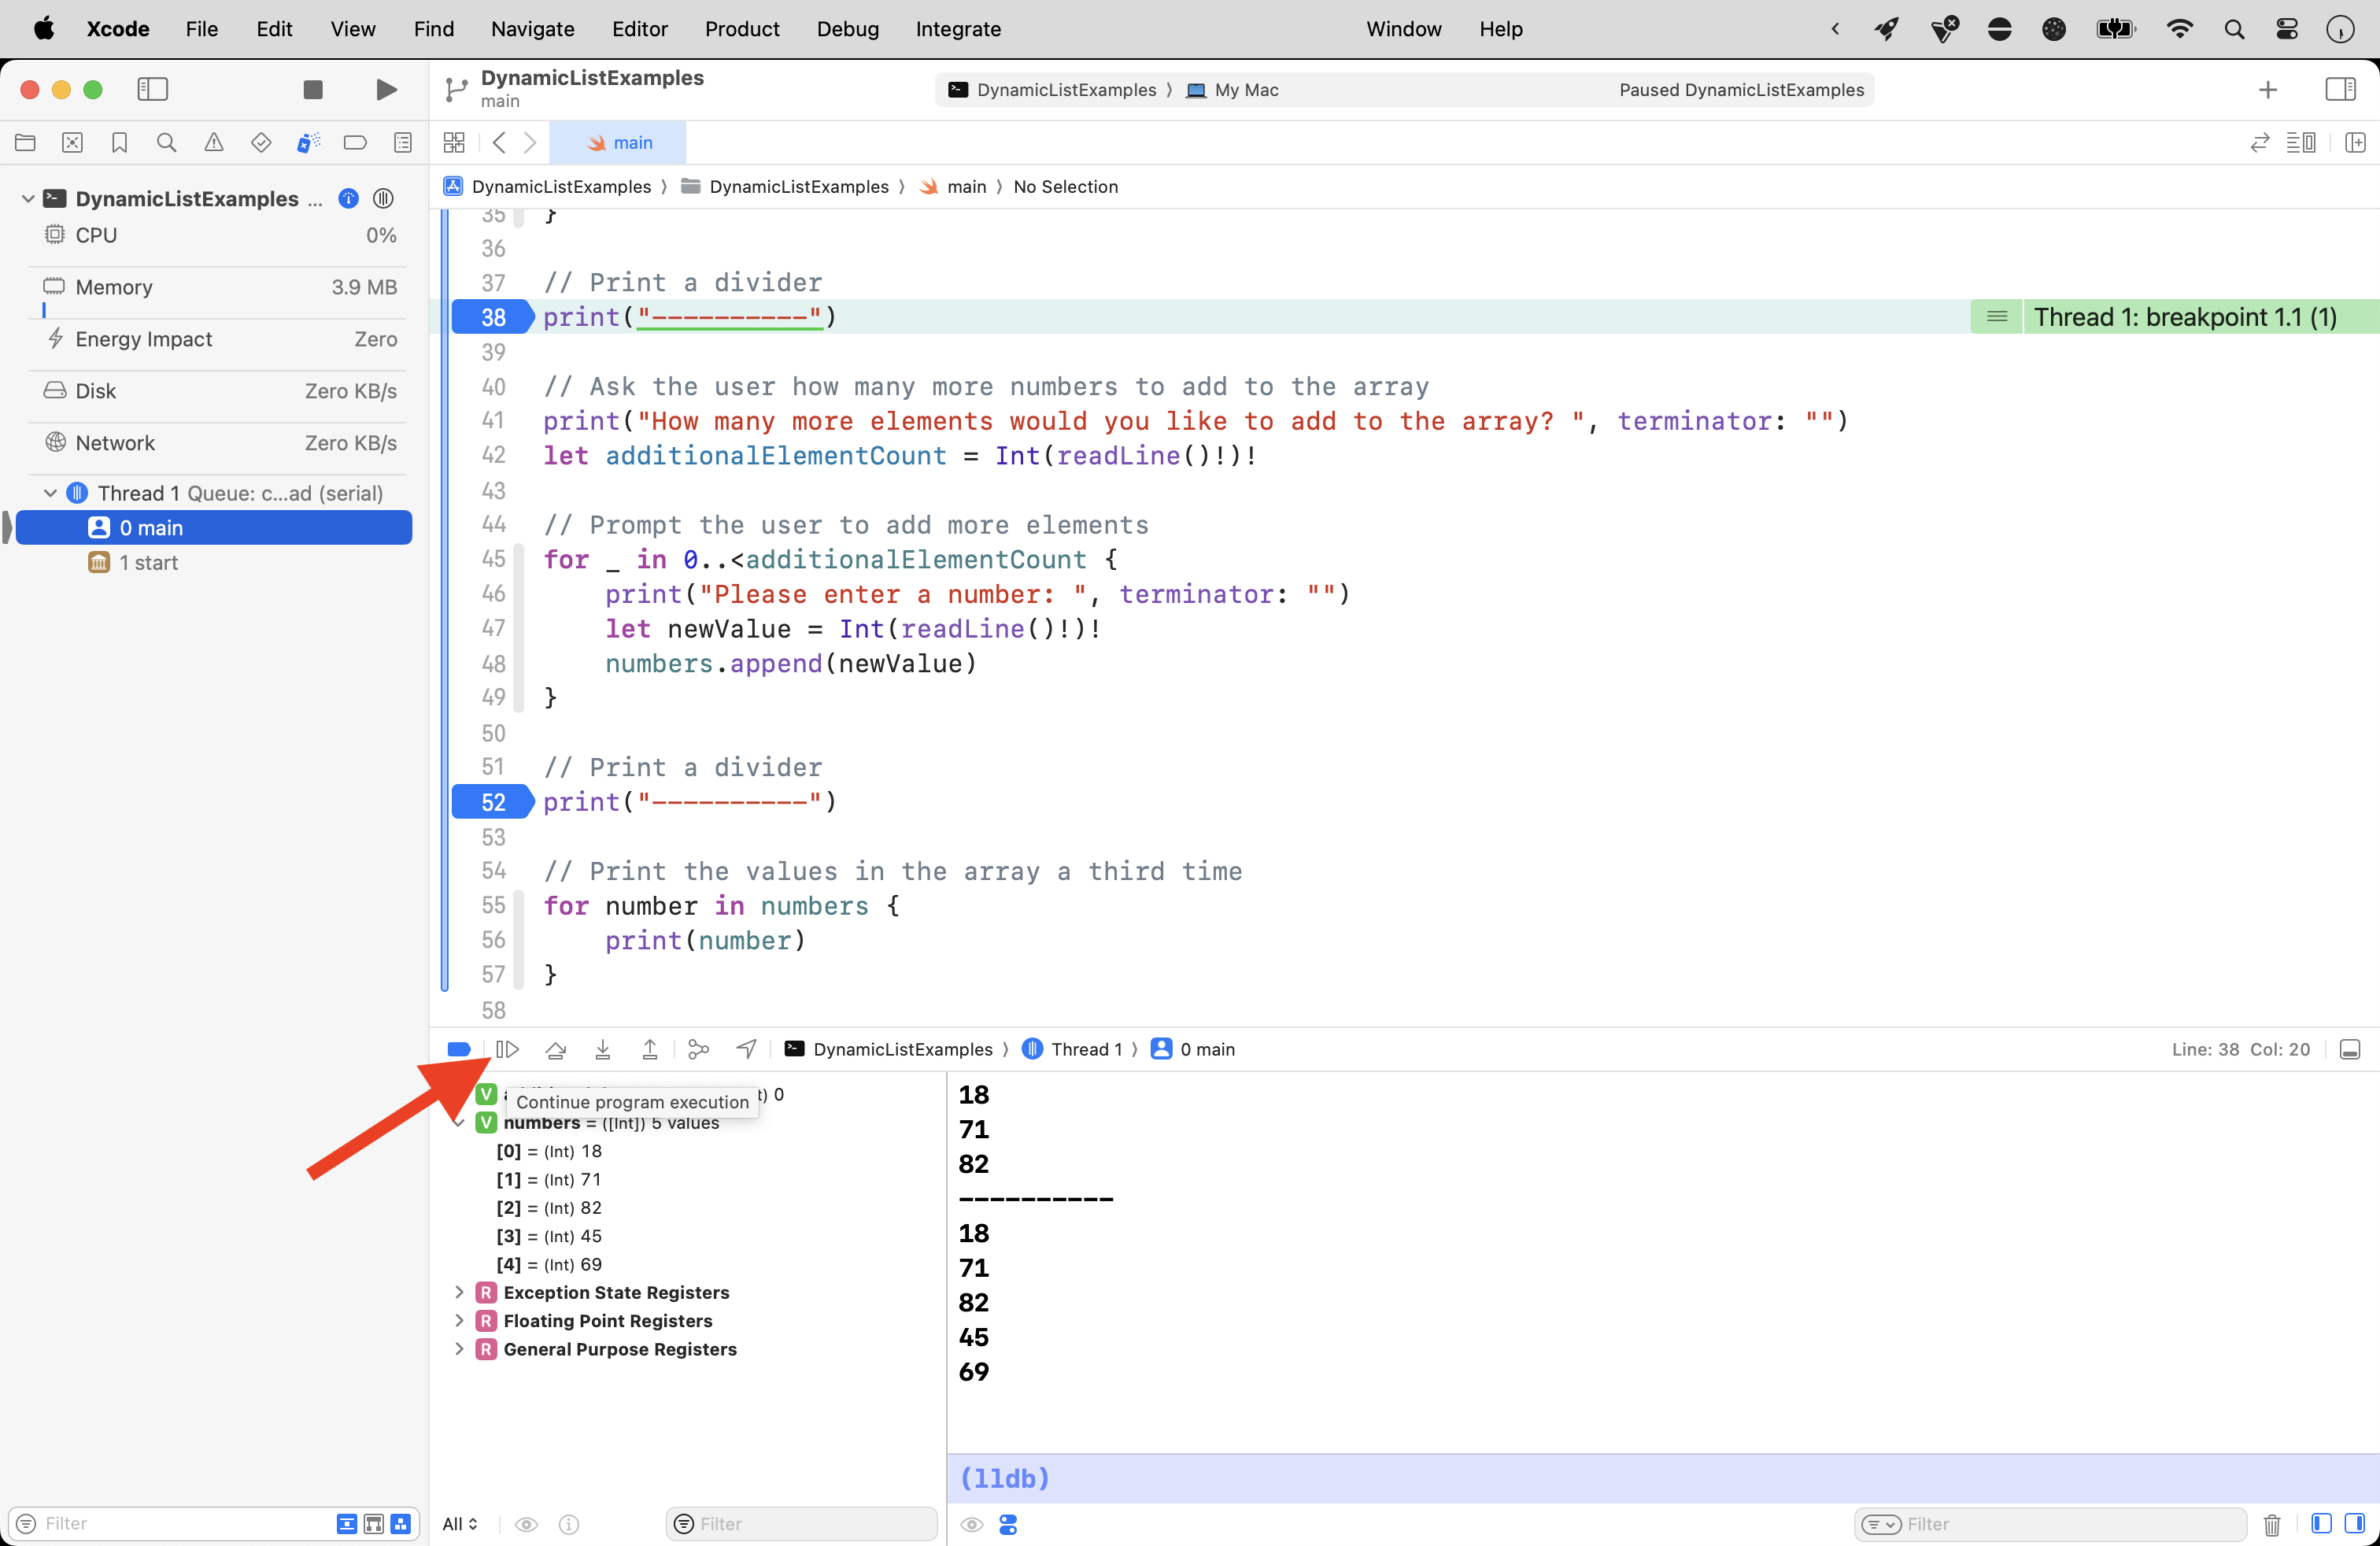2380x1546 pixels.
Task: Click the Stop button to end debugging
Action: (x=313, y=89)
